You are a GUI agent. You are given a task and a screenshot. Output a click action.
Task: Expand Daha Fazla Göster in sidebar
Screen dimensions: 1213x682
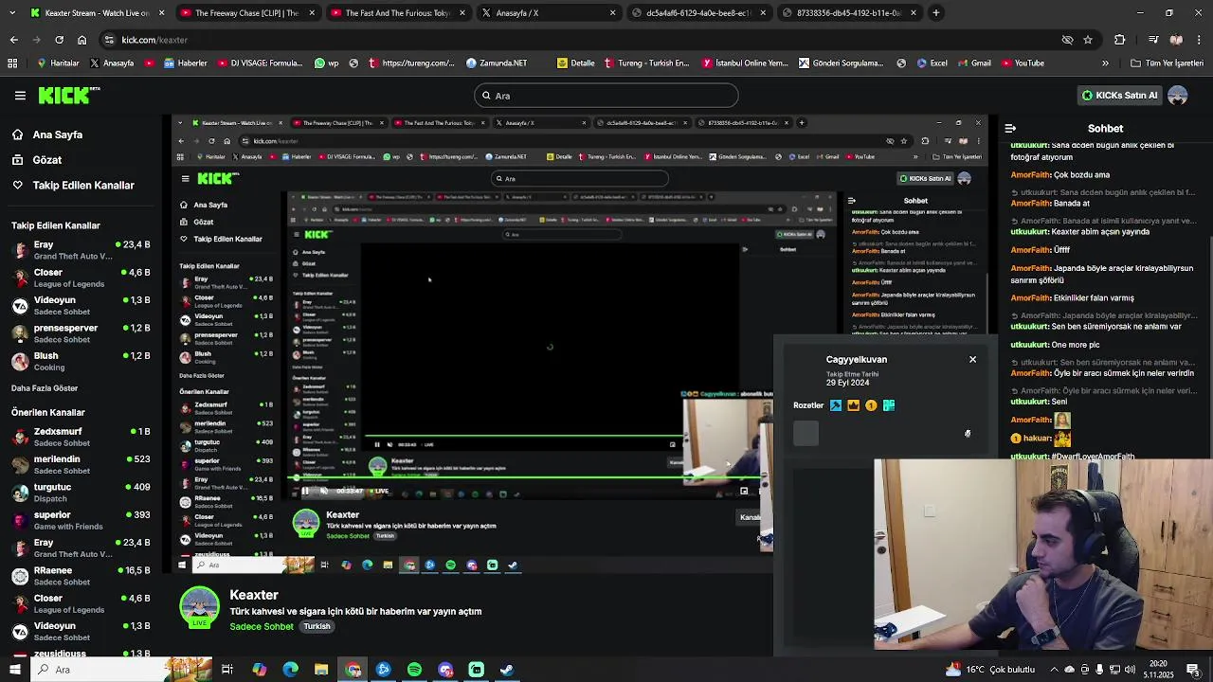click(45, 388)
